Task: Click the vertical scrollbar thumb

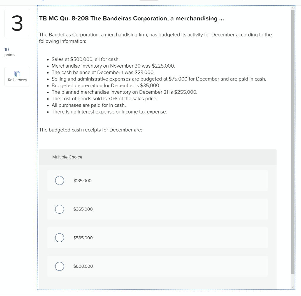Action: click(292, 141)
